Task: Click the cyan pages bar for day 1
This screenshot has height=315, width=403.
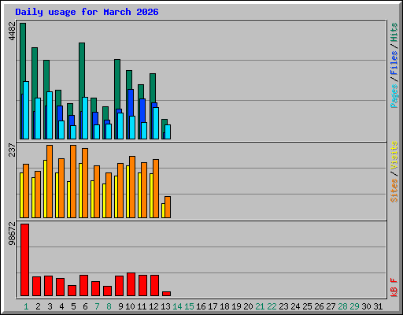Action: click(26, 110)
